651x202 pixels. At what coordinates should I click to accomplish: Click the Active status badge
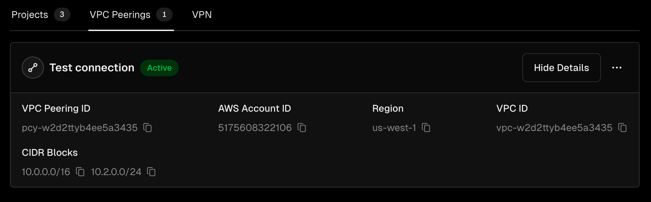[159, 68]
